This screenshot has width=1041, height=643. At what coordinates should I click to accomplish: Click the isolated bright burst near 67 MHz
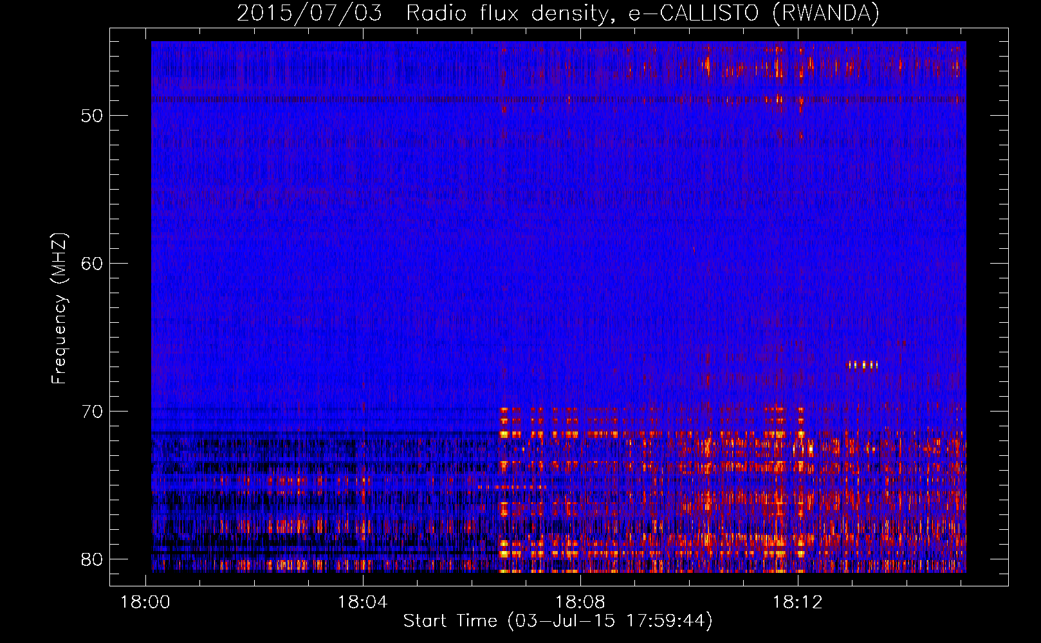click(x=863, y=365)
